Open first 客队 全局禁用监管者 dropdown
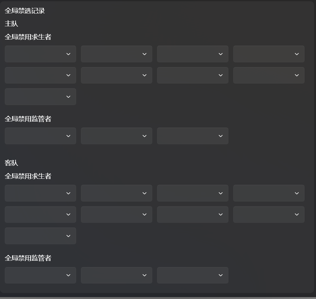Screen dimensions: 316x299 pos(40,275)
